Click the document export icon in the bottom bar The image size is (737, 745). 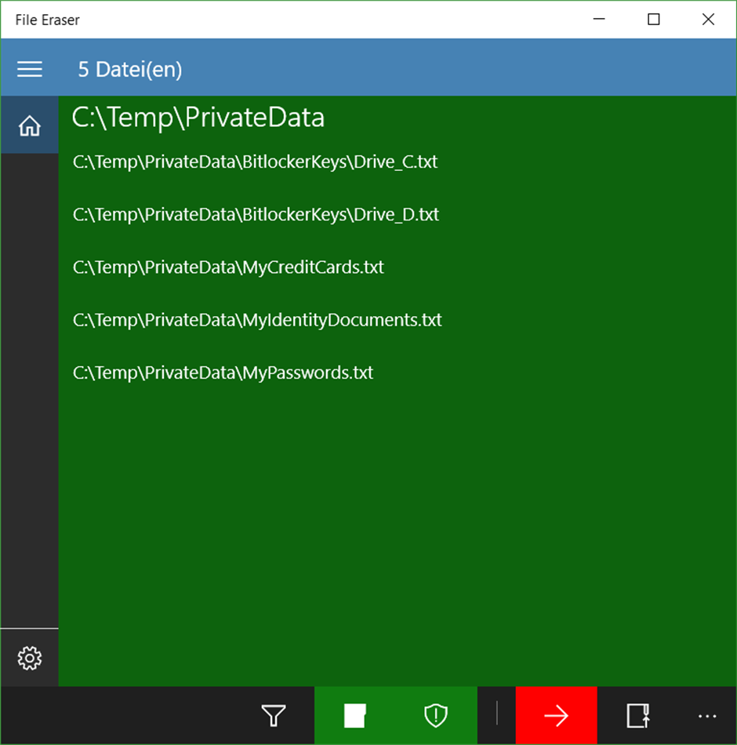click(637, 715)
